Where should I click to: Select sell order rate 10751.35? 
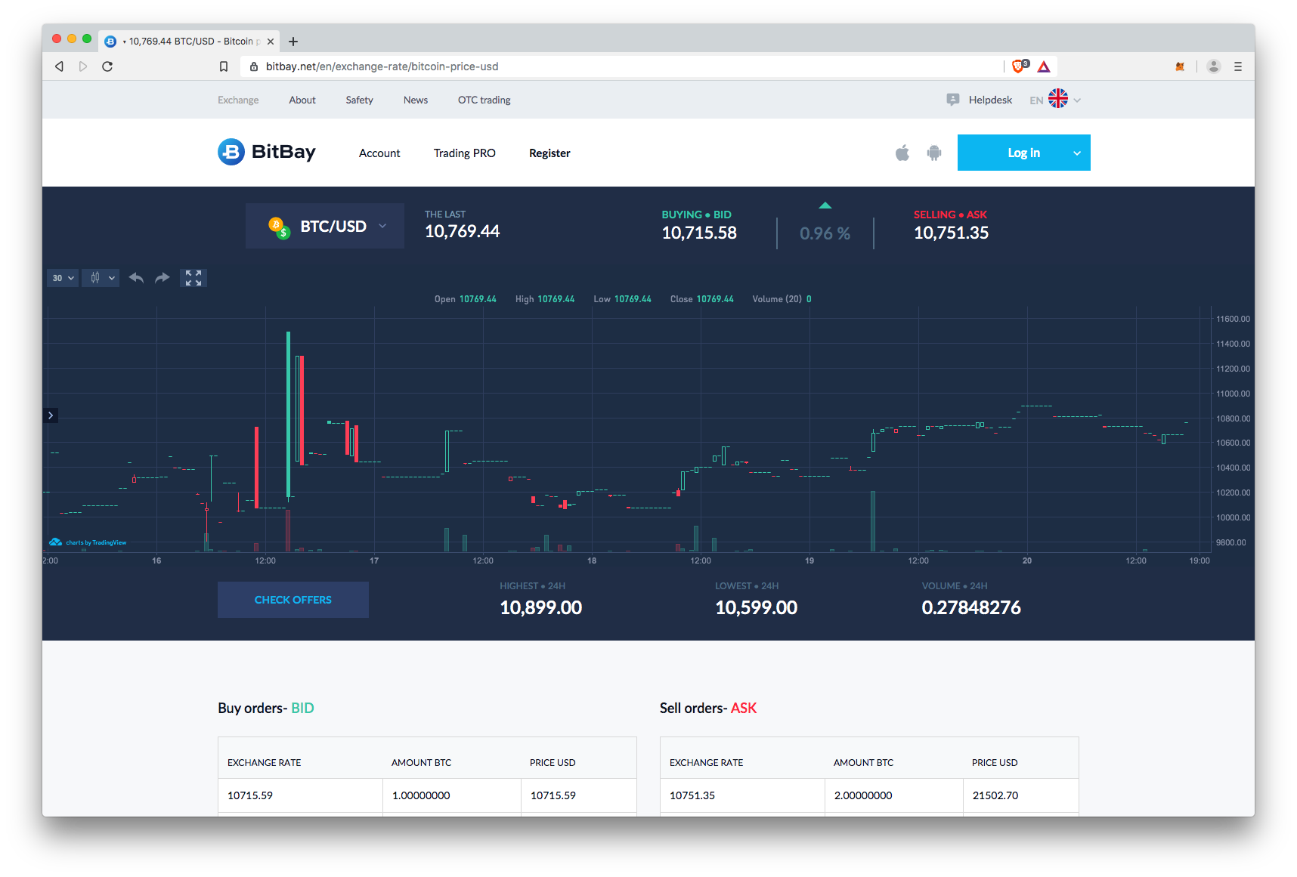(x=692, y=795)
